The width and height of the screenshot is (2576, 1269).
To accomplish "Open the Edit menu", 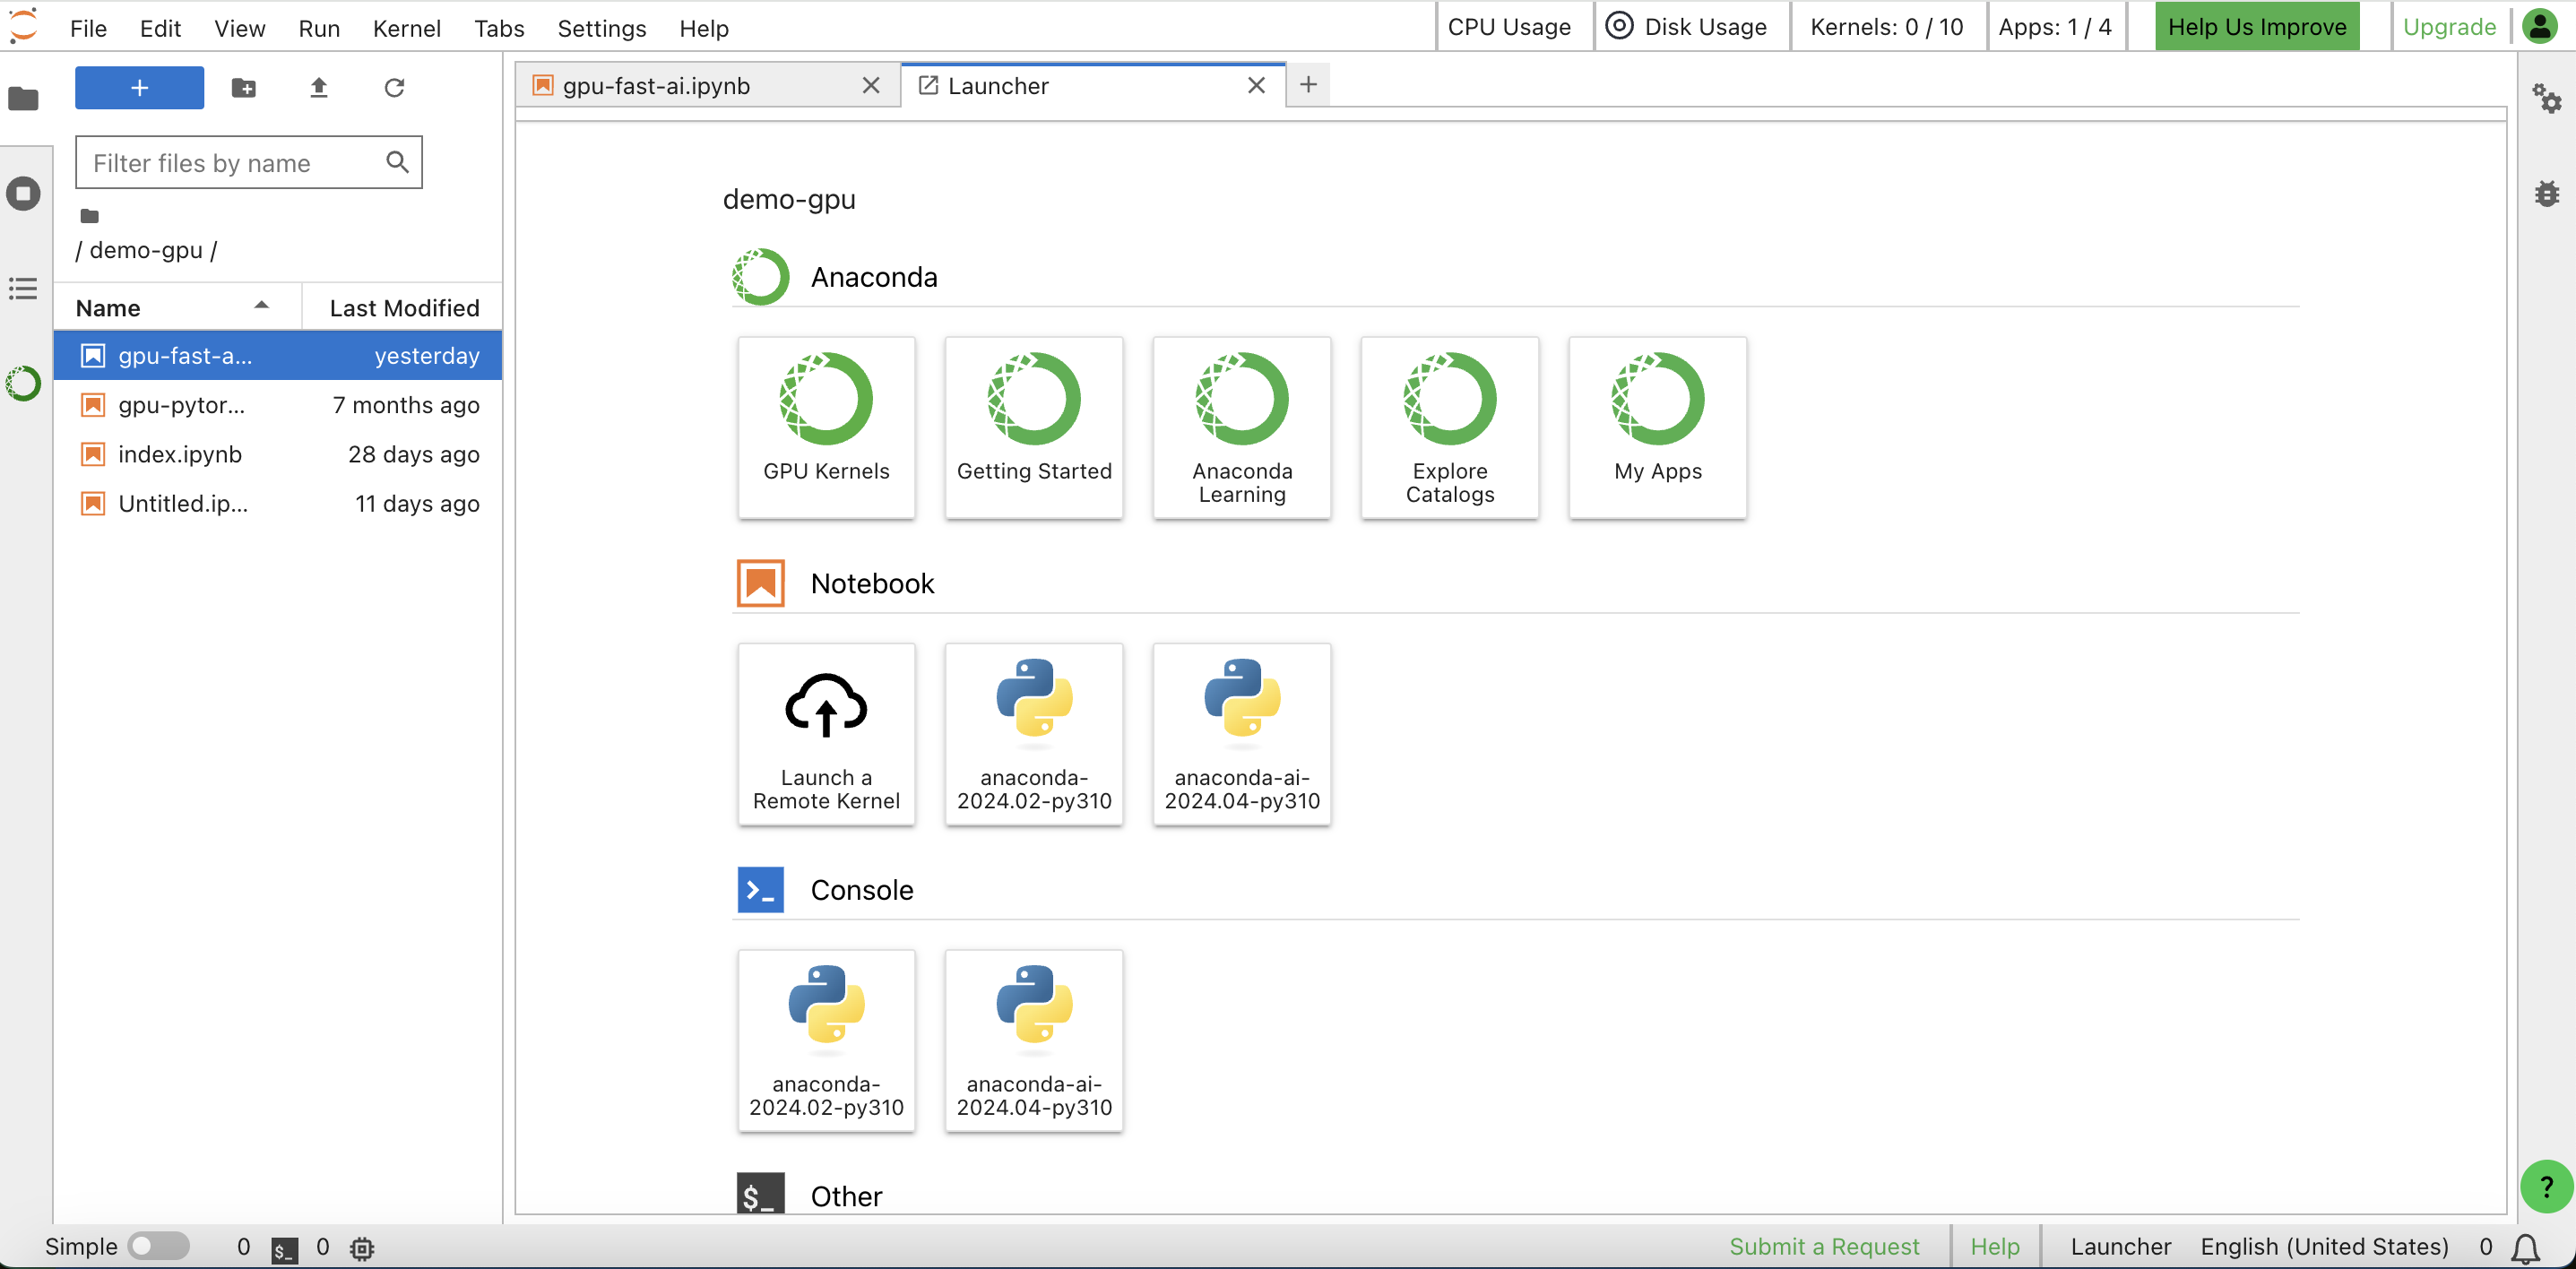I will point(160,28).
